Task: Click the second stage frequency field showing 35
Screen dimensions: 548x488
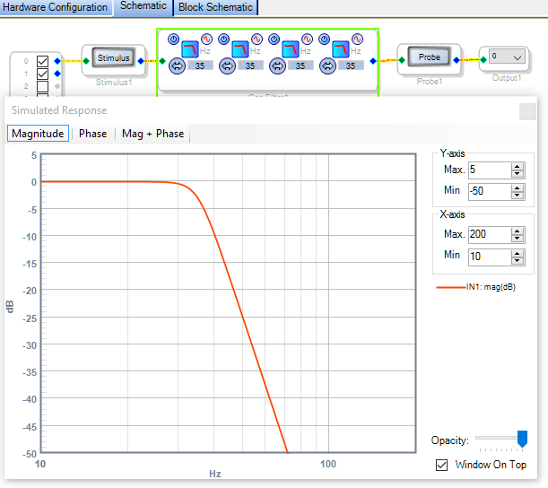Action: [x=250, y=65]
